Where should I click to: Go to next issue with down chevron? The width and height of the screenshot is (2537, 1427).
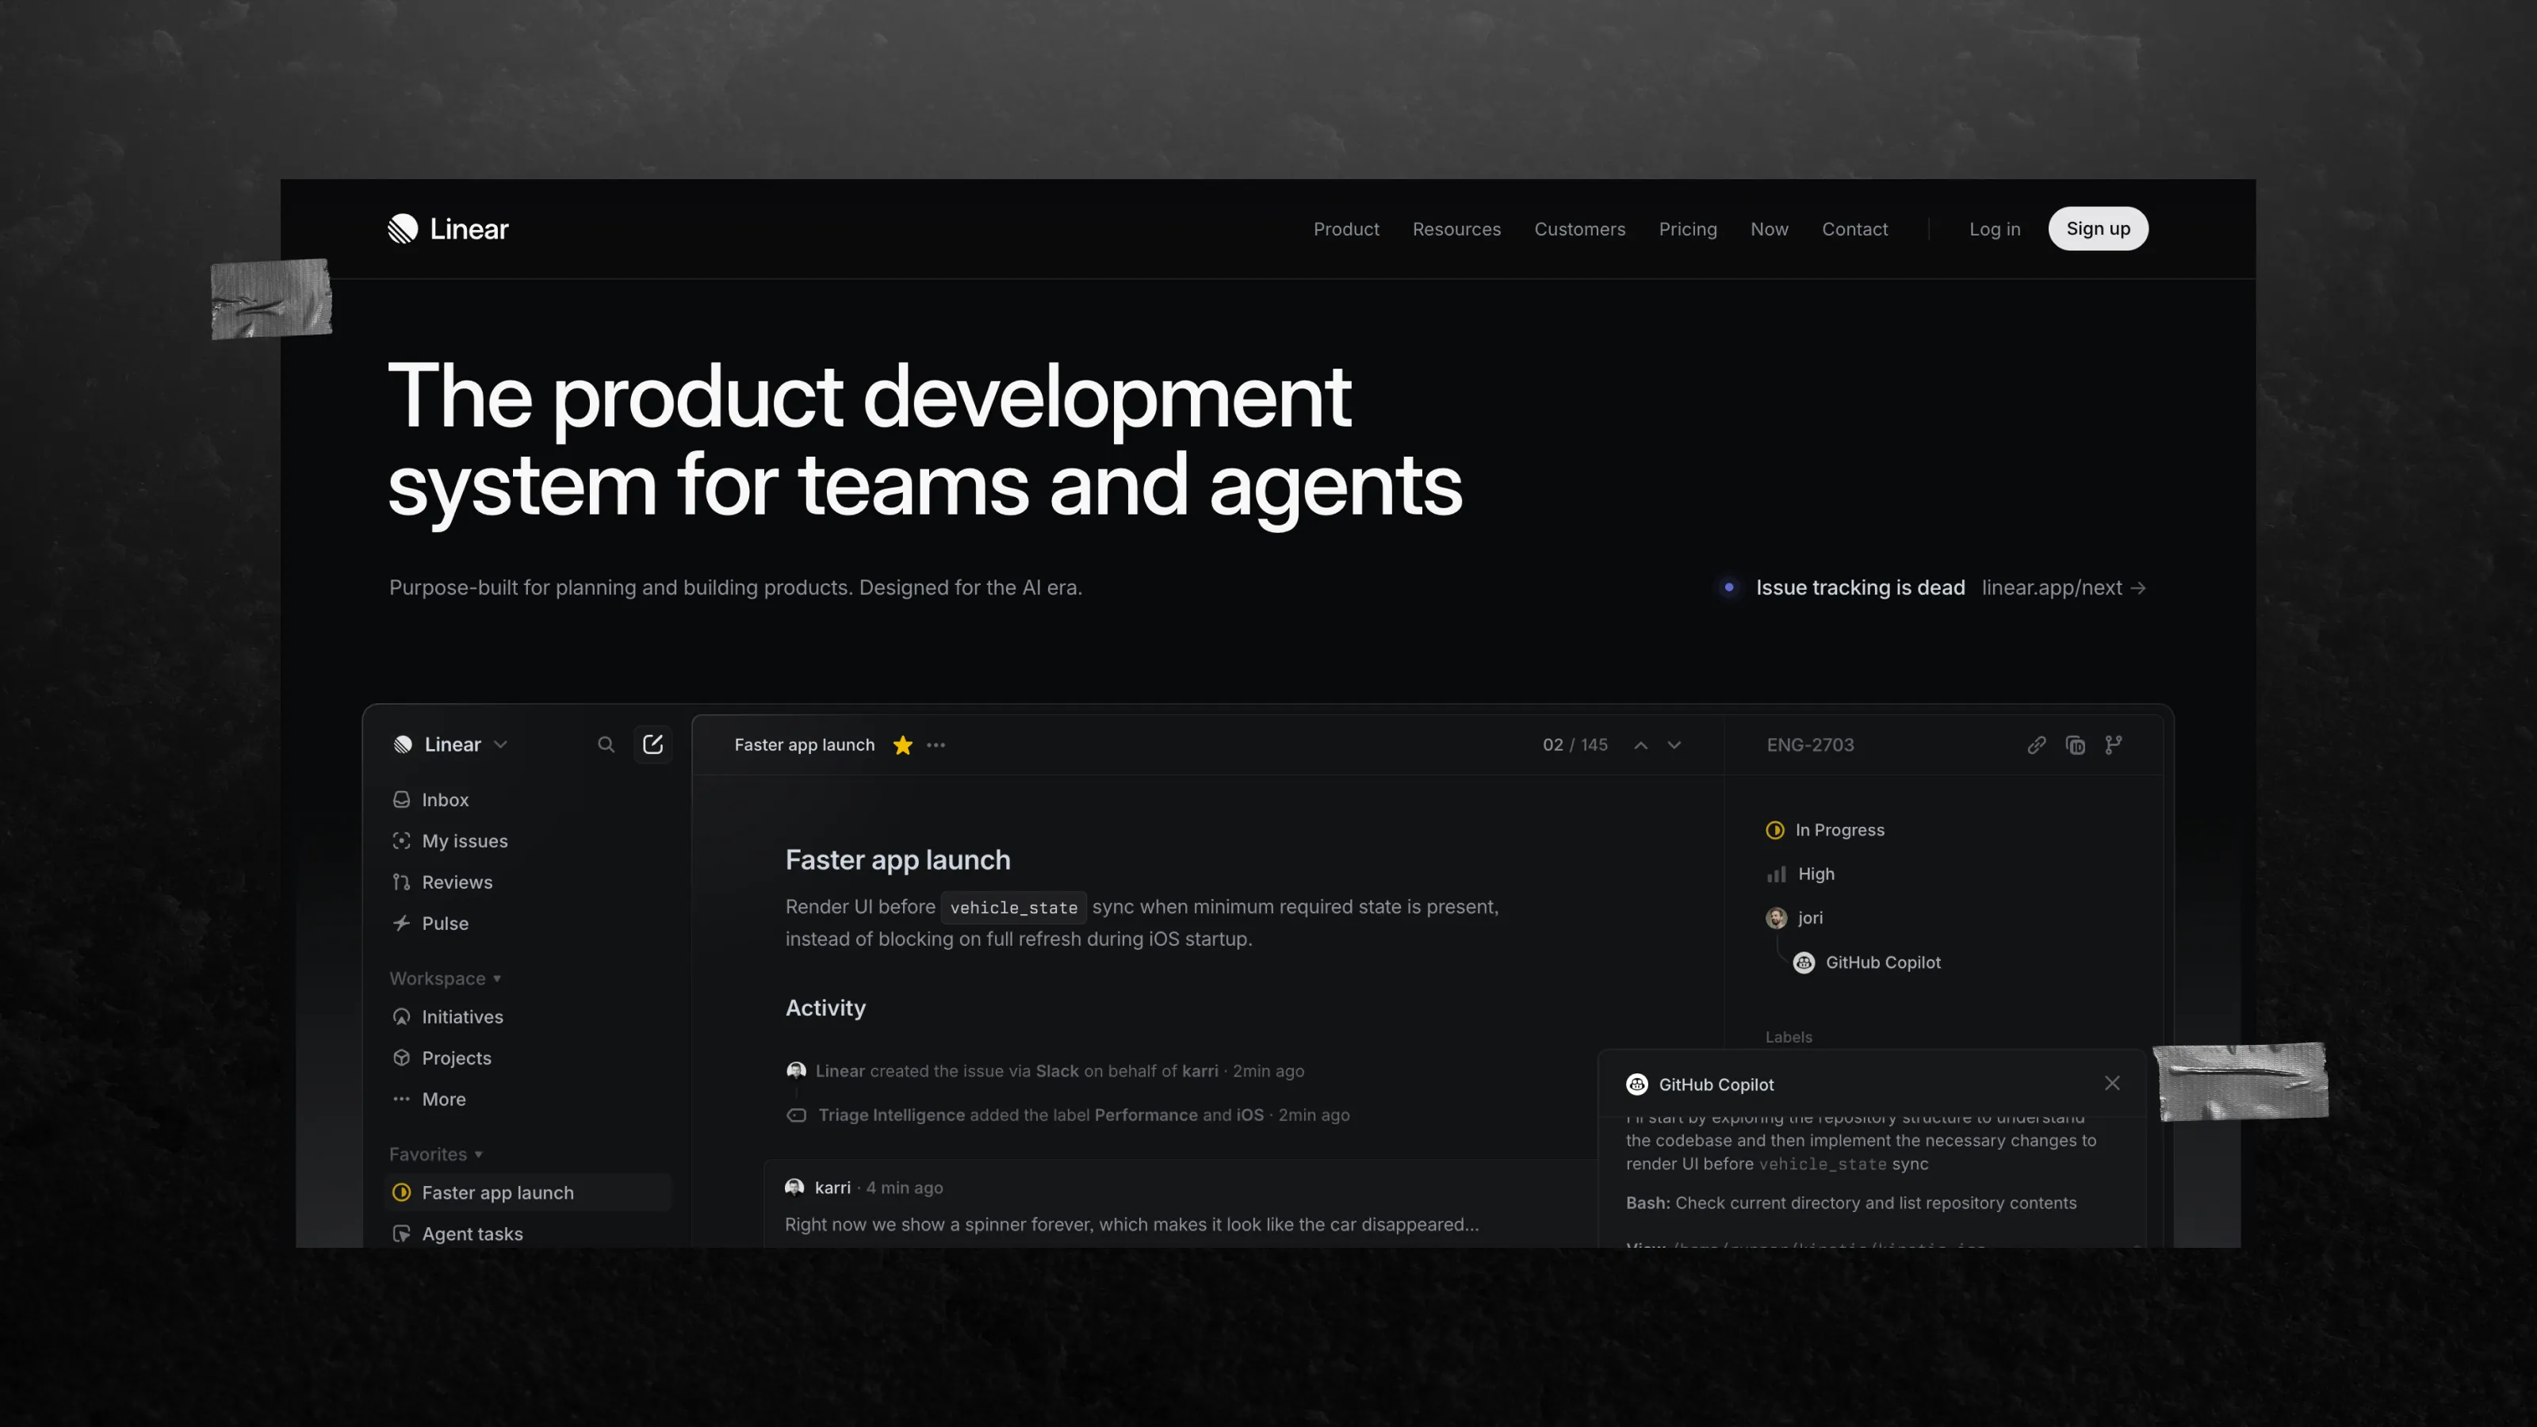coord(1674,745)
